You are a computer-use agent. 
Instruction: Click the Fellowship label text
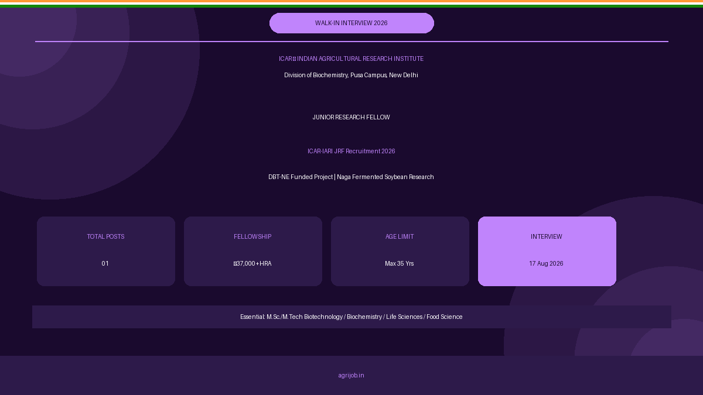[252, 236]
